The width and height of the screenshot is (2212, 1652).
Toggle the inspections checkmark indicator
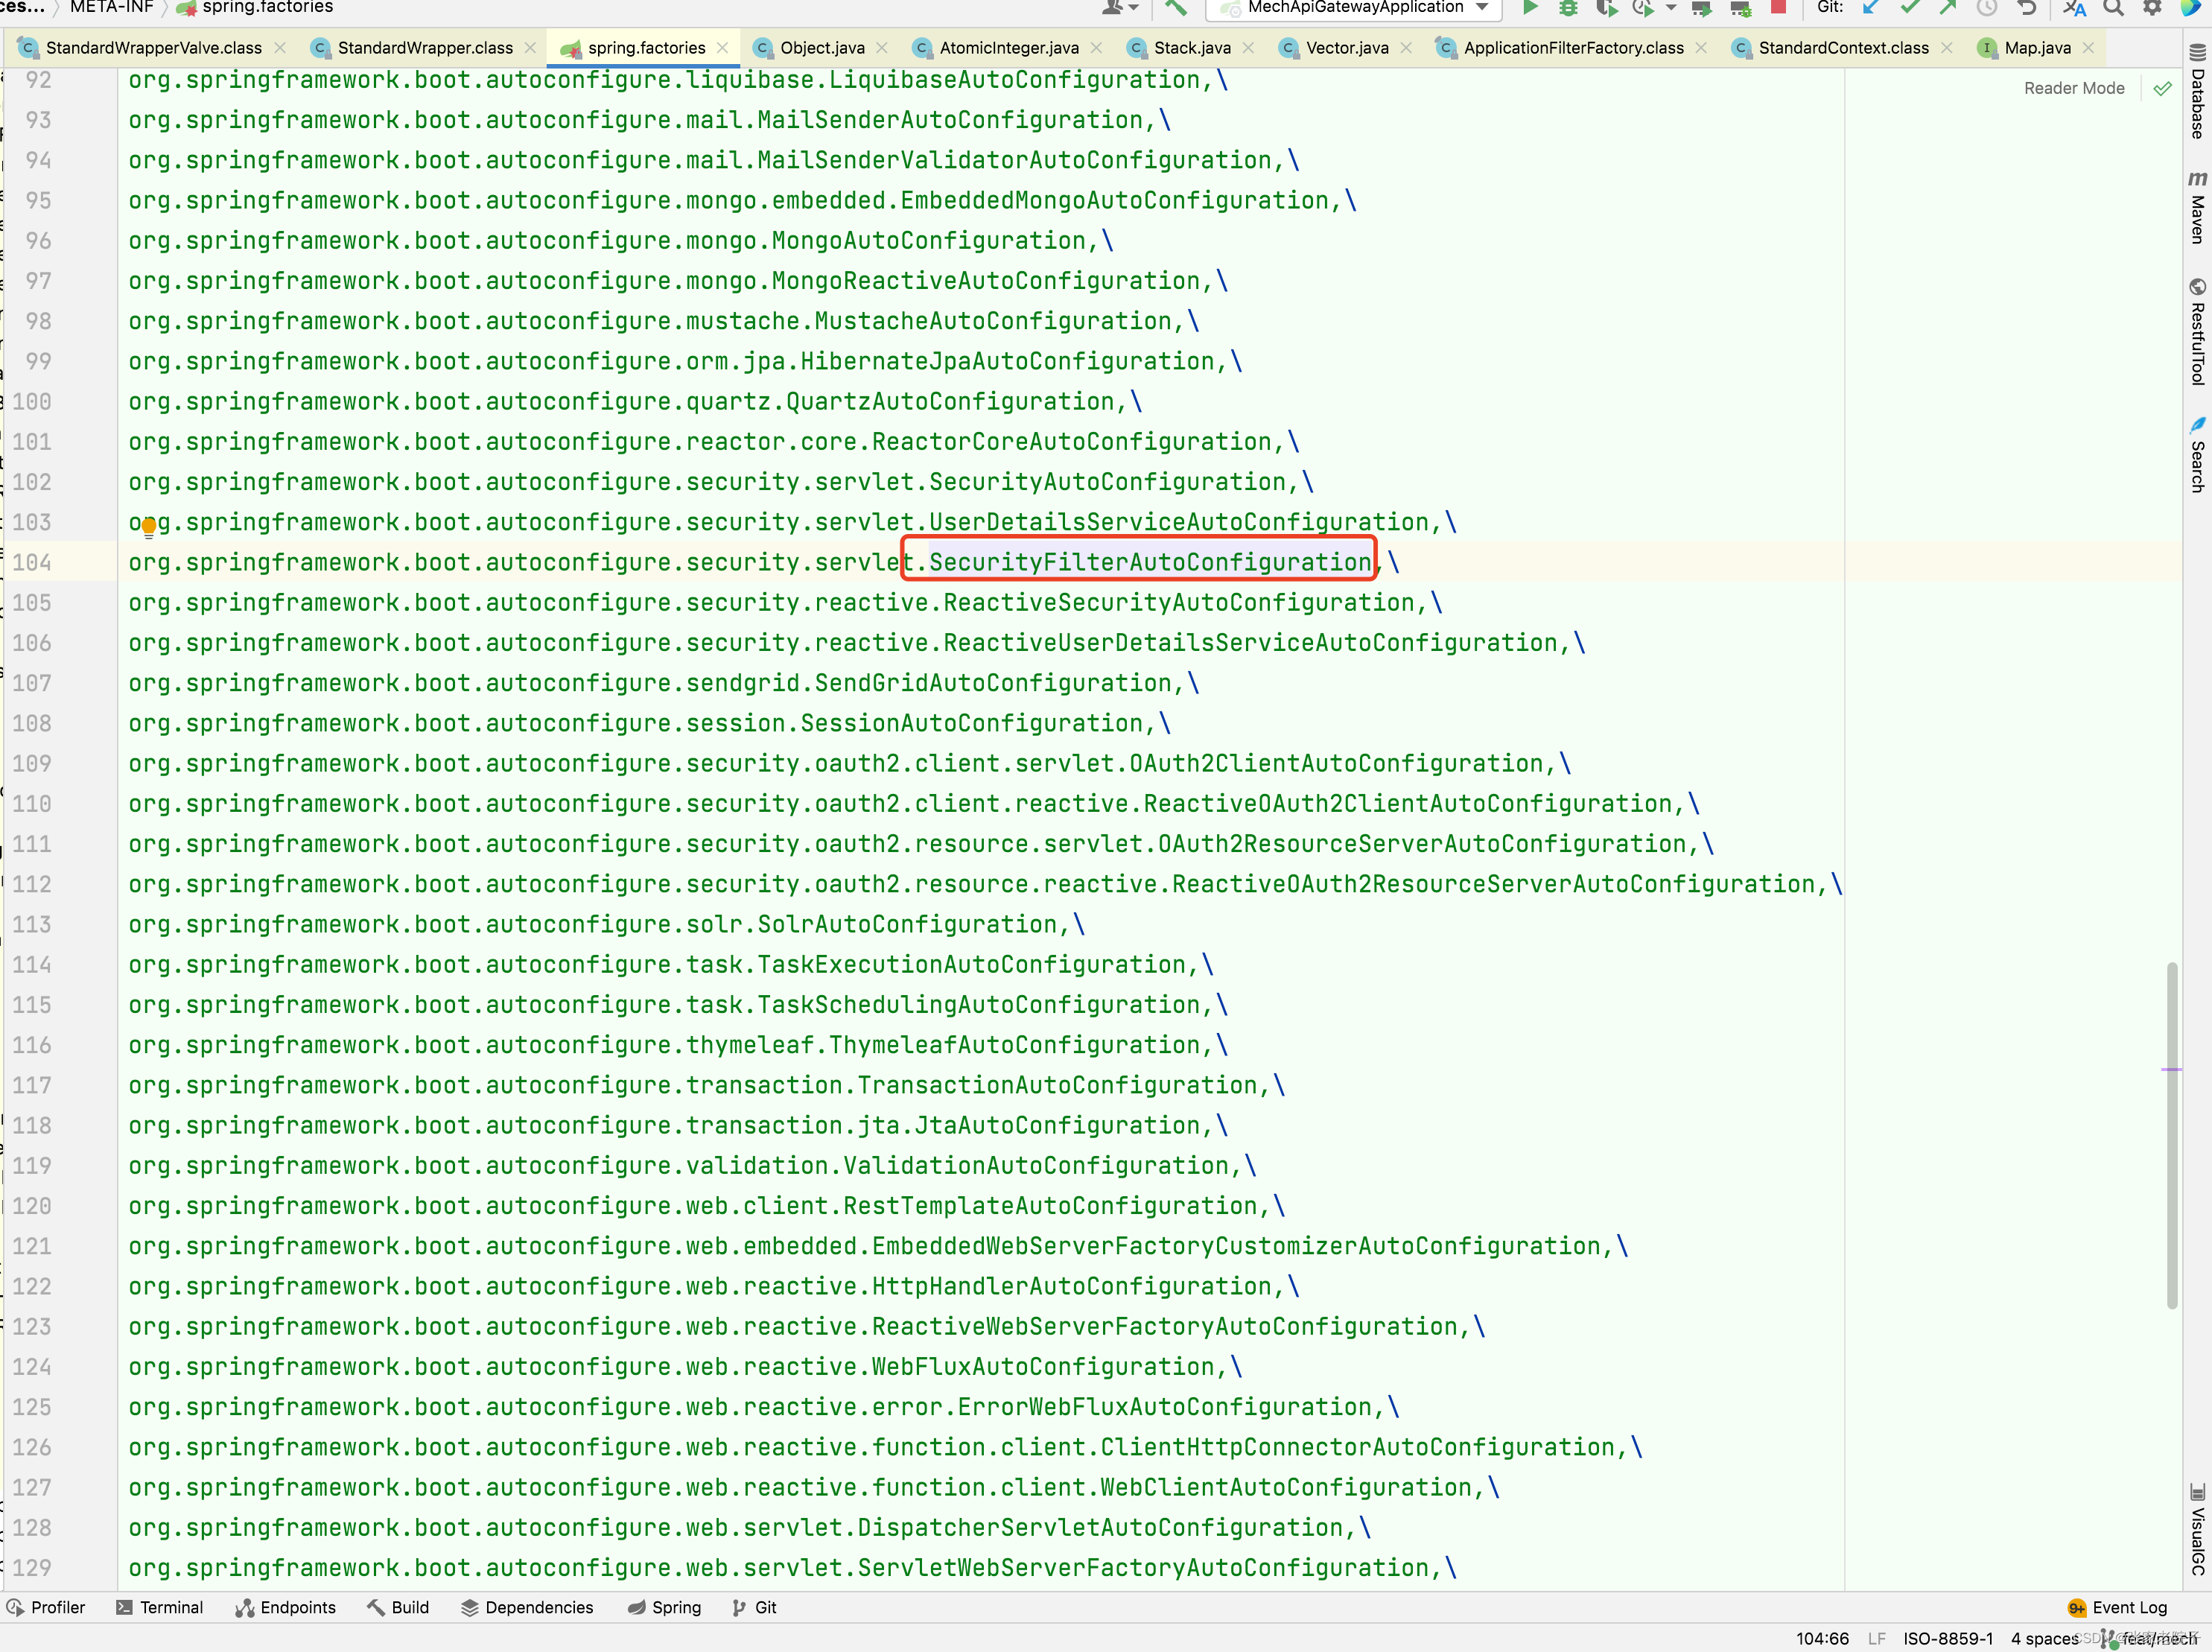click(x=2162, y=88)
